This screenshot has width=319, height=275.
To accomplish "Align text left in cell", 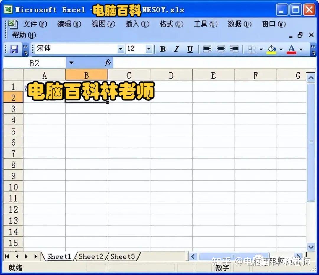I will [207, 49].
